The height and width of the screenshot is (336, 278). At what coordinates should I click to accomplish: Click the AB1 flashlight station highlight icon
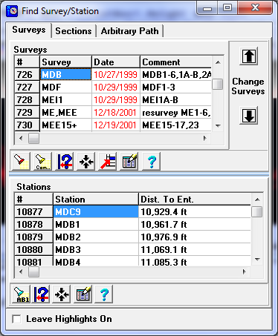point(21,294)
